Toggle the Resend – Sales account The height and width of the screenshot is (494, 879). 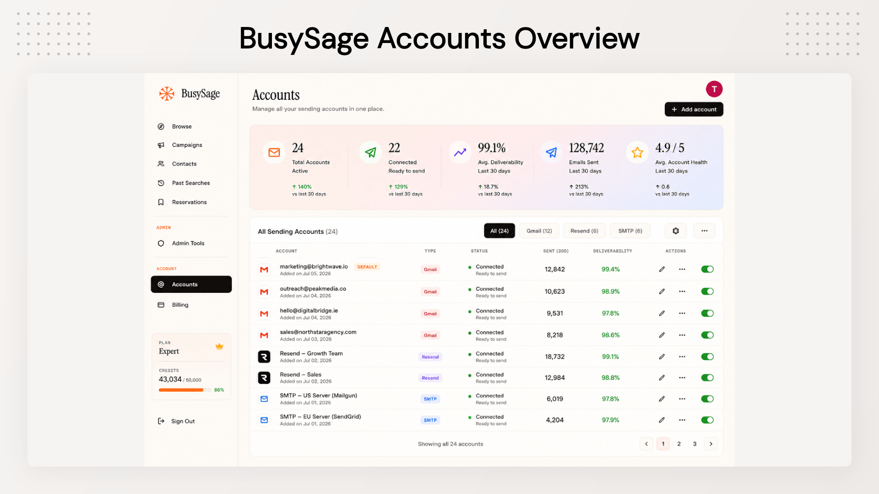coord(707,378)
